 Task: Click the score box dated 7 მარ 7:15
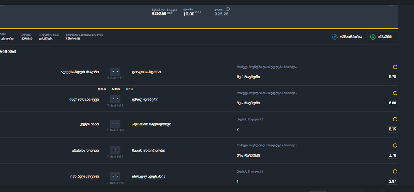(x=115, y=72)
